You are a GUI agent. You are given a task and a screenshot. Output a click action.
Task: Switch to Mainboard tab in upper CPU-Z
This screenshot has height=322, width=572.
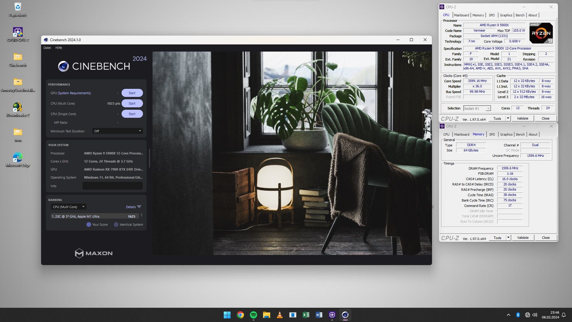tap(461, 15)
